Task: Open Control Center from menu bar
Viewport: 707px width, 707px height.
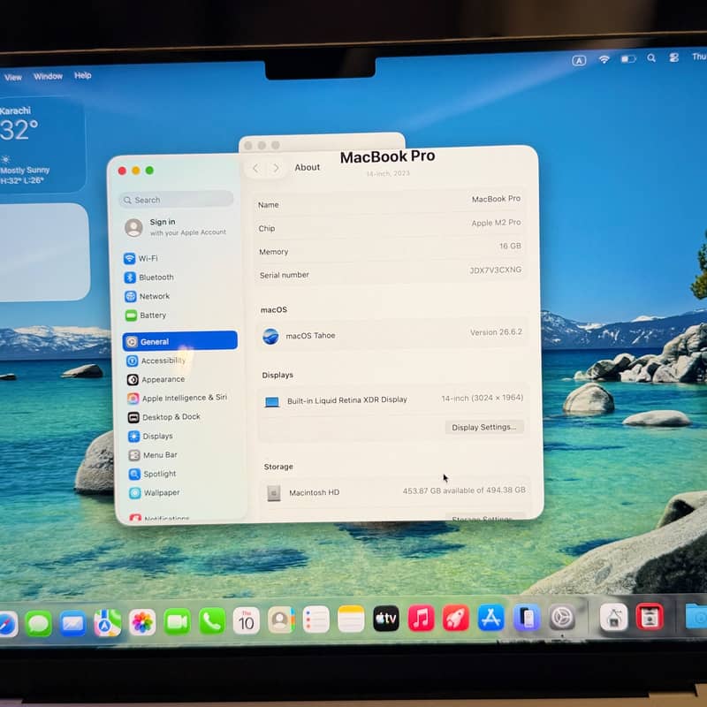Action: coord(673,57)
